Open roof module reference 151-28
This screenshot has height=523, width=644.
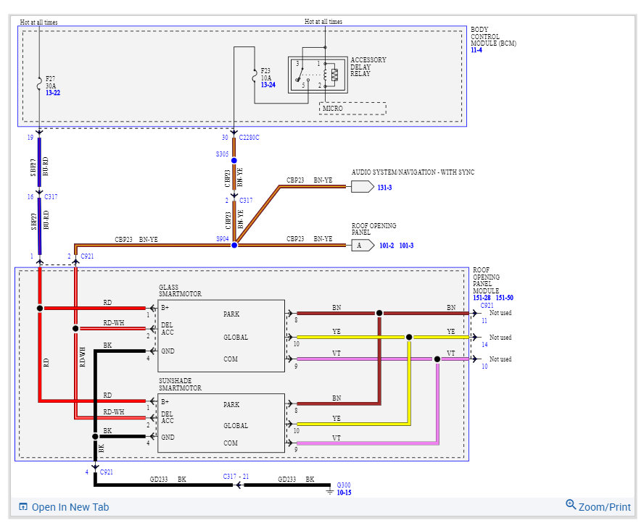(x=482, y=298)
